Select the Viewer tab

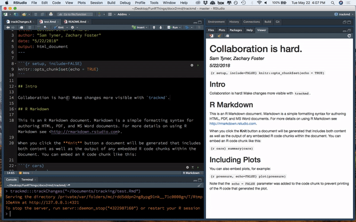pos(262,30)
